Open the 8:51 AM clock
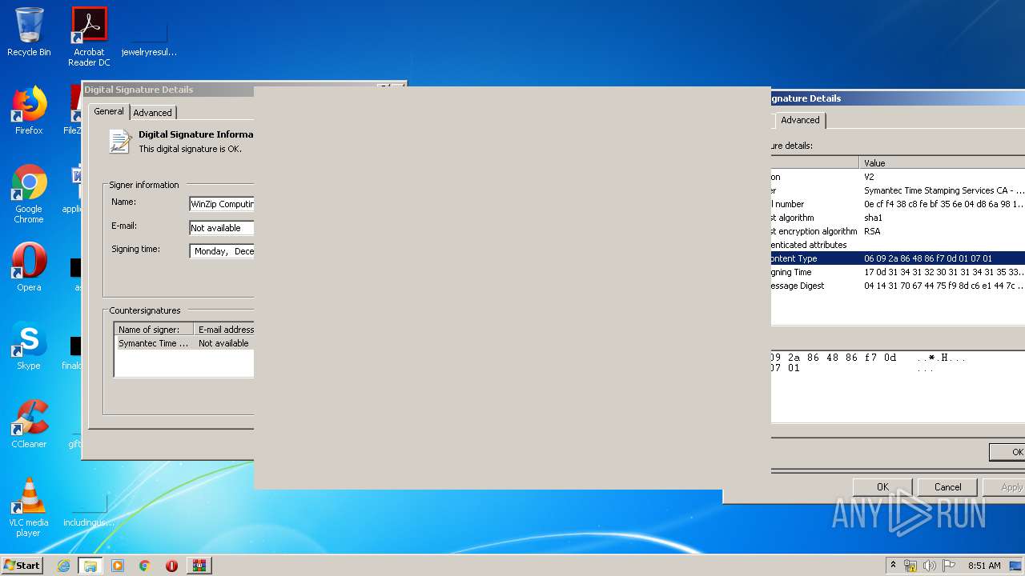The image size is (1025, 576). pos(984,566)
